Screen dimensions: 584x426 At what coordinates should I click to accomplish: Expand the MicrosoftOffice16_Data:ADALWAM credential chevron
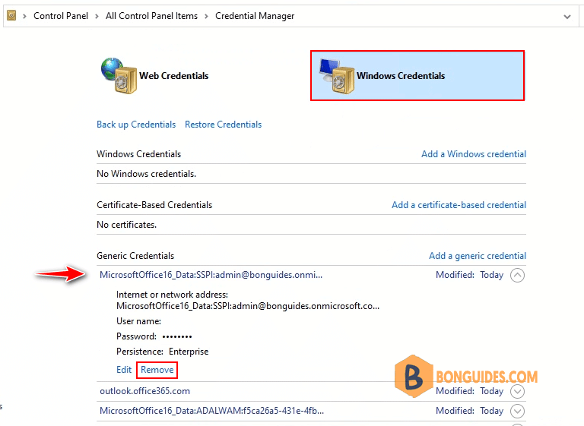tap(517, 411)
